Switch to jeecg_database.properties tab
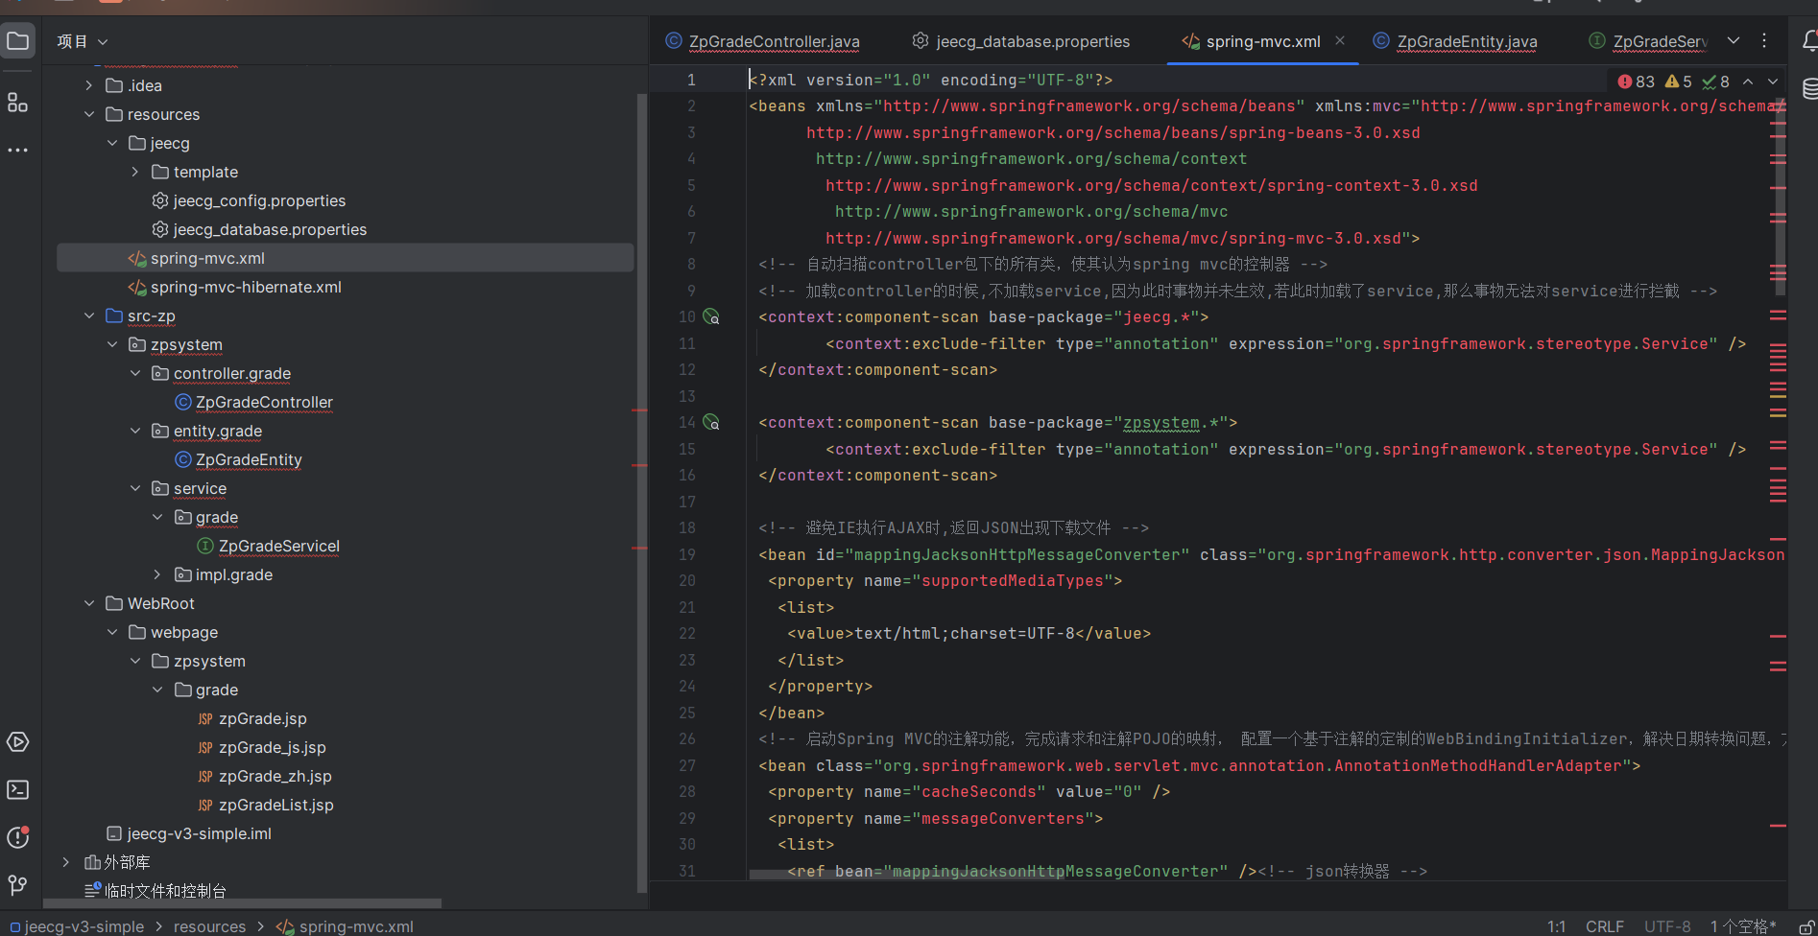The width and height of the screenshot is (1818, 936). point(1021,41)
